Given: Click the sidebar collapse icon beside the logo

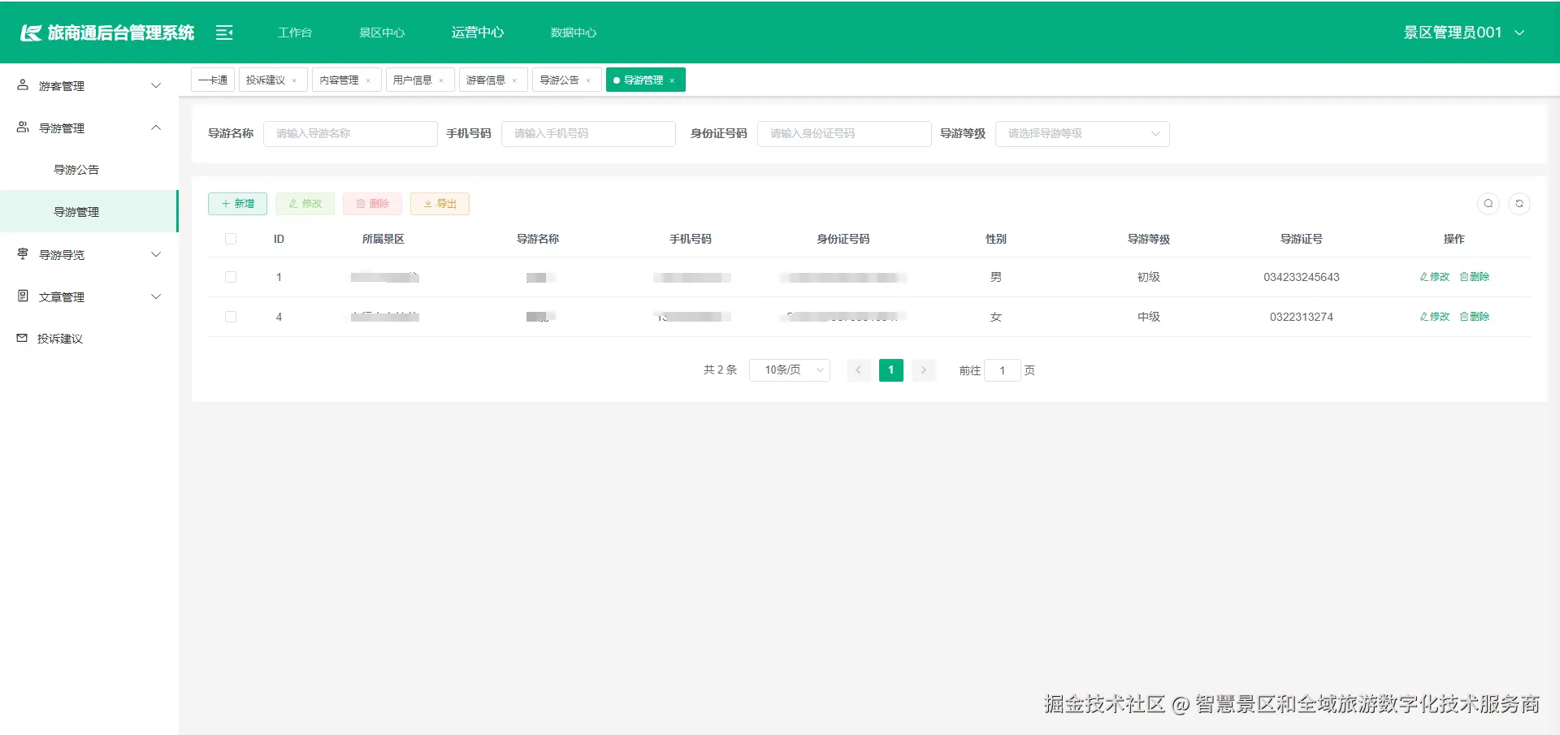Looking at the screenshot, I should pos(223,32).
